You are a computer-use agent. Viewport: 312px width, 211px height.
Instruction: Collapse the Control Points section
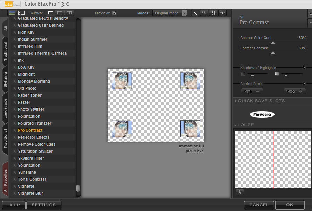[x=304, y=84]
